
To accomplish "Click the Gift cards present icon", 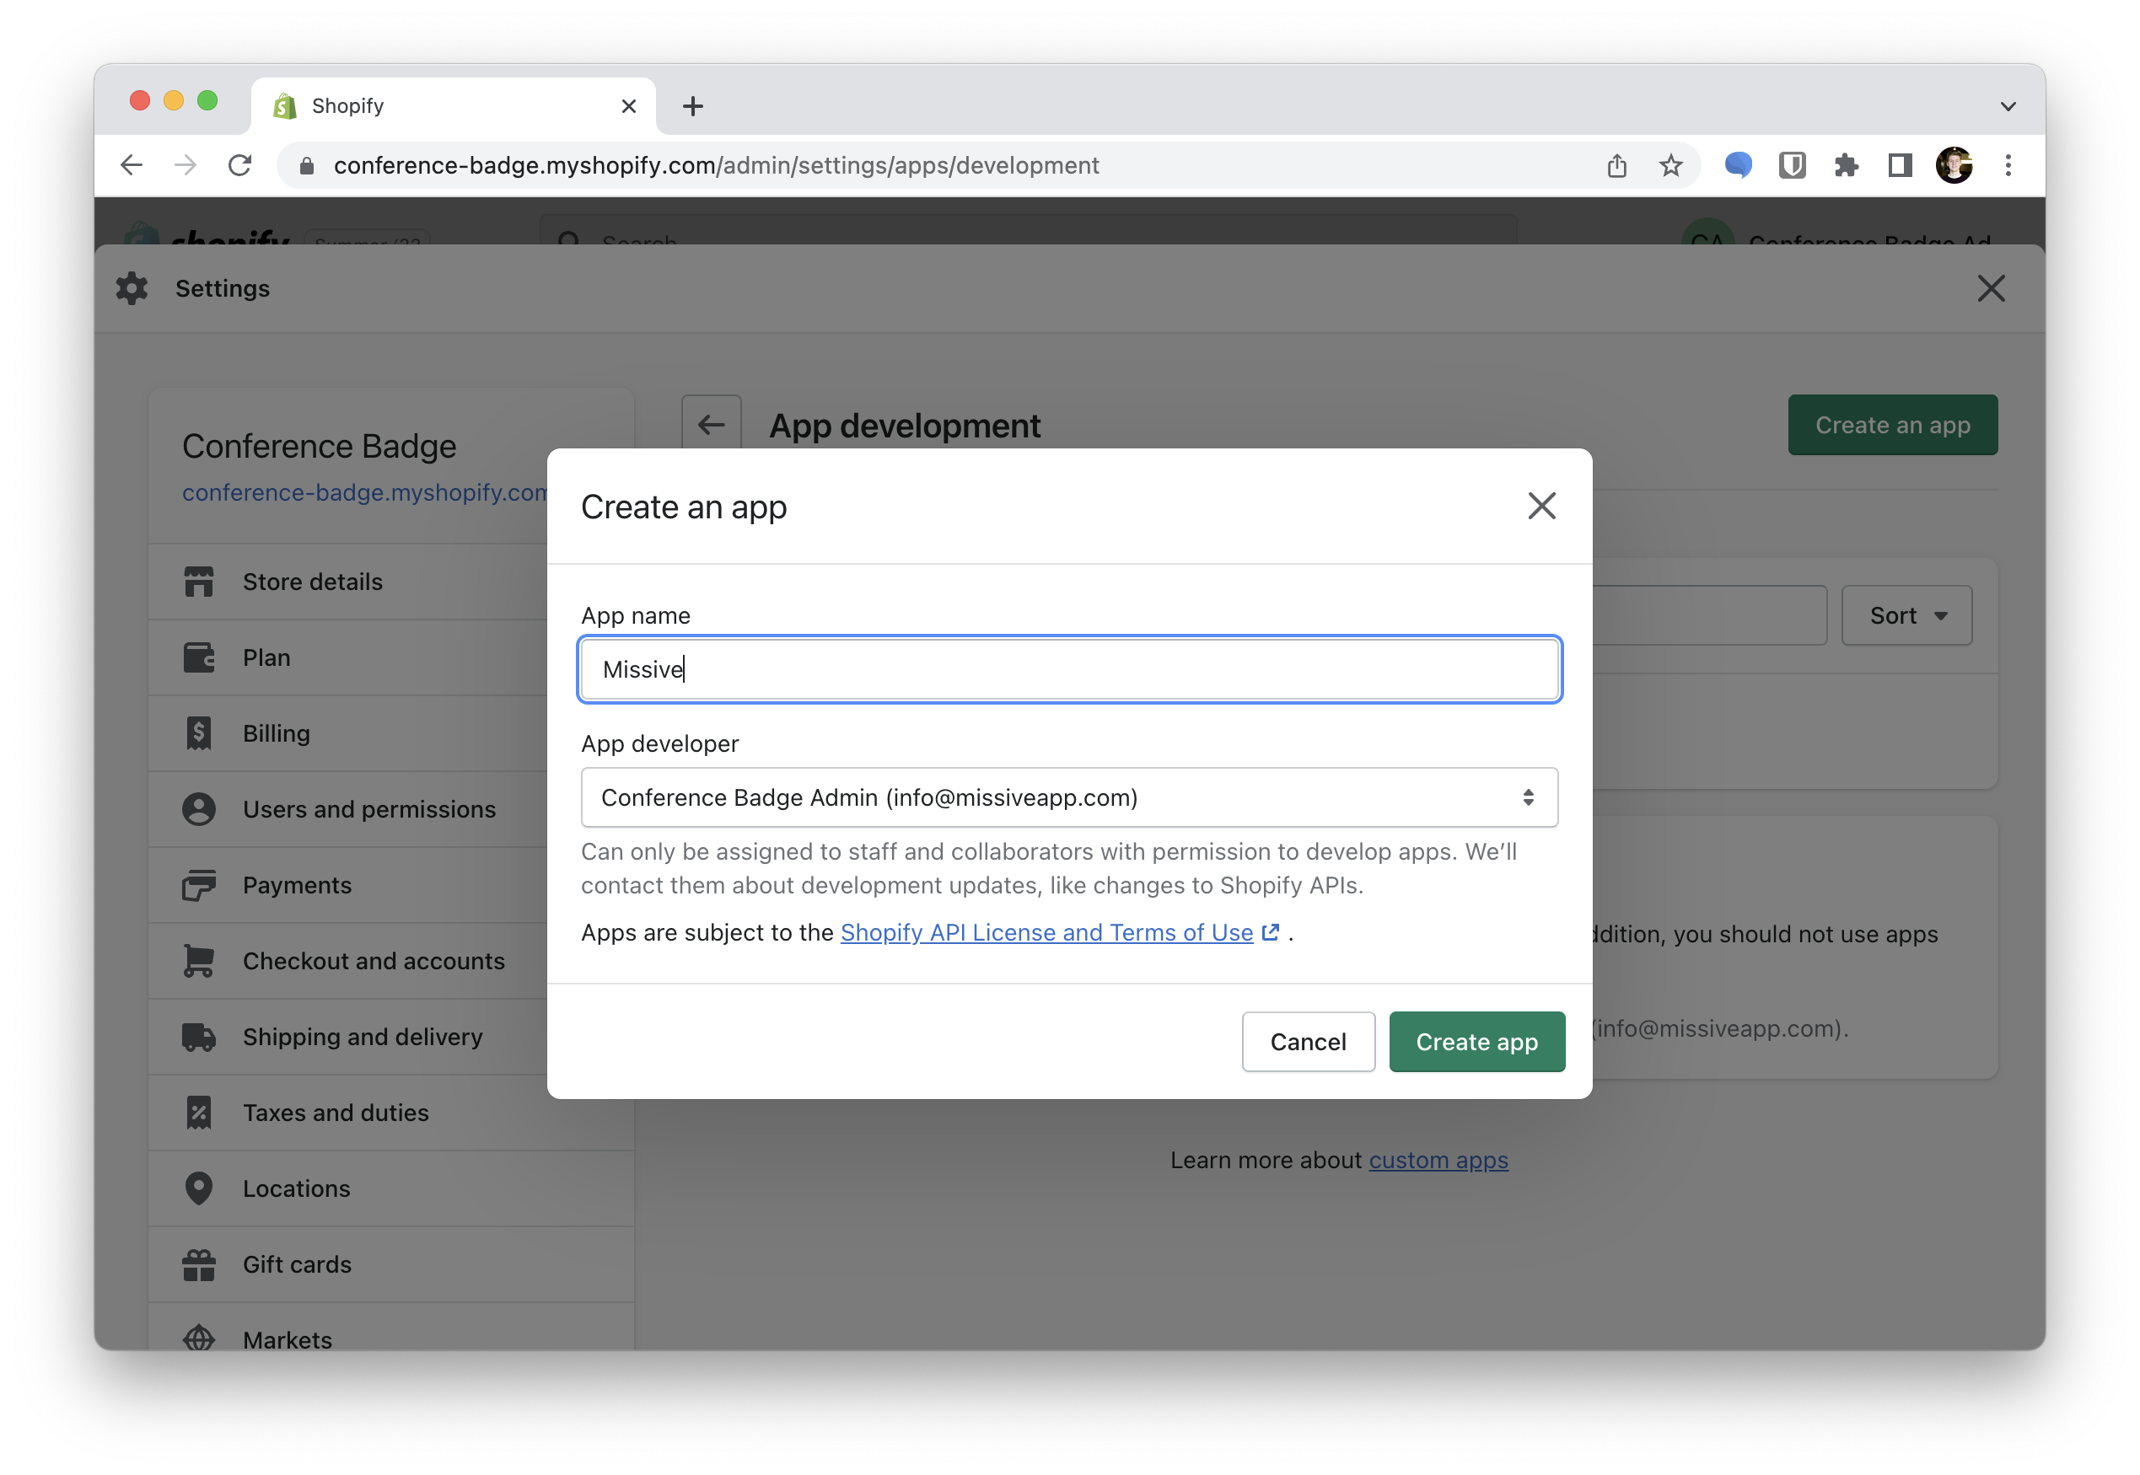I will [x=199, y=1264].
